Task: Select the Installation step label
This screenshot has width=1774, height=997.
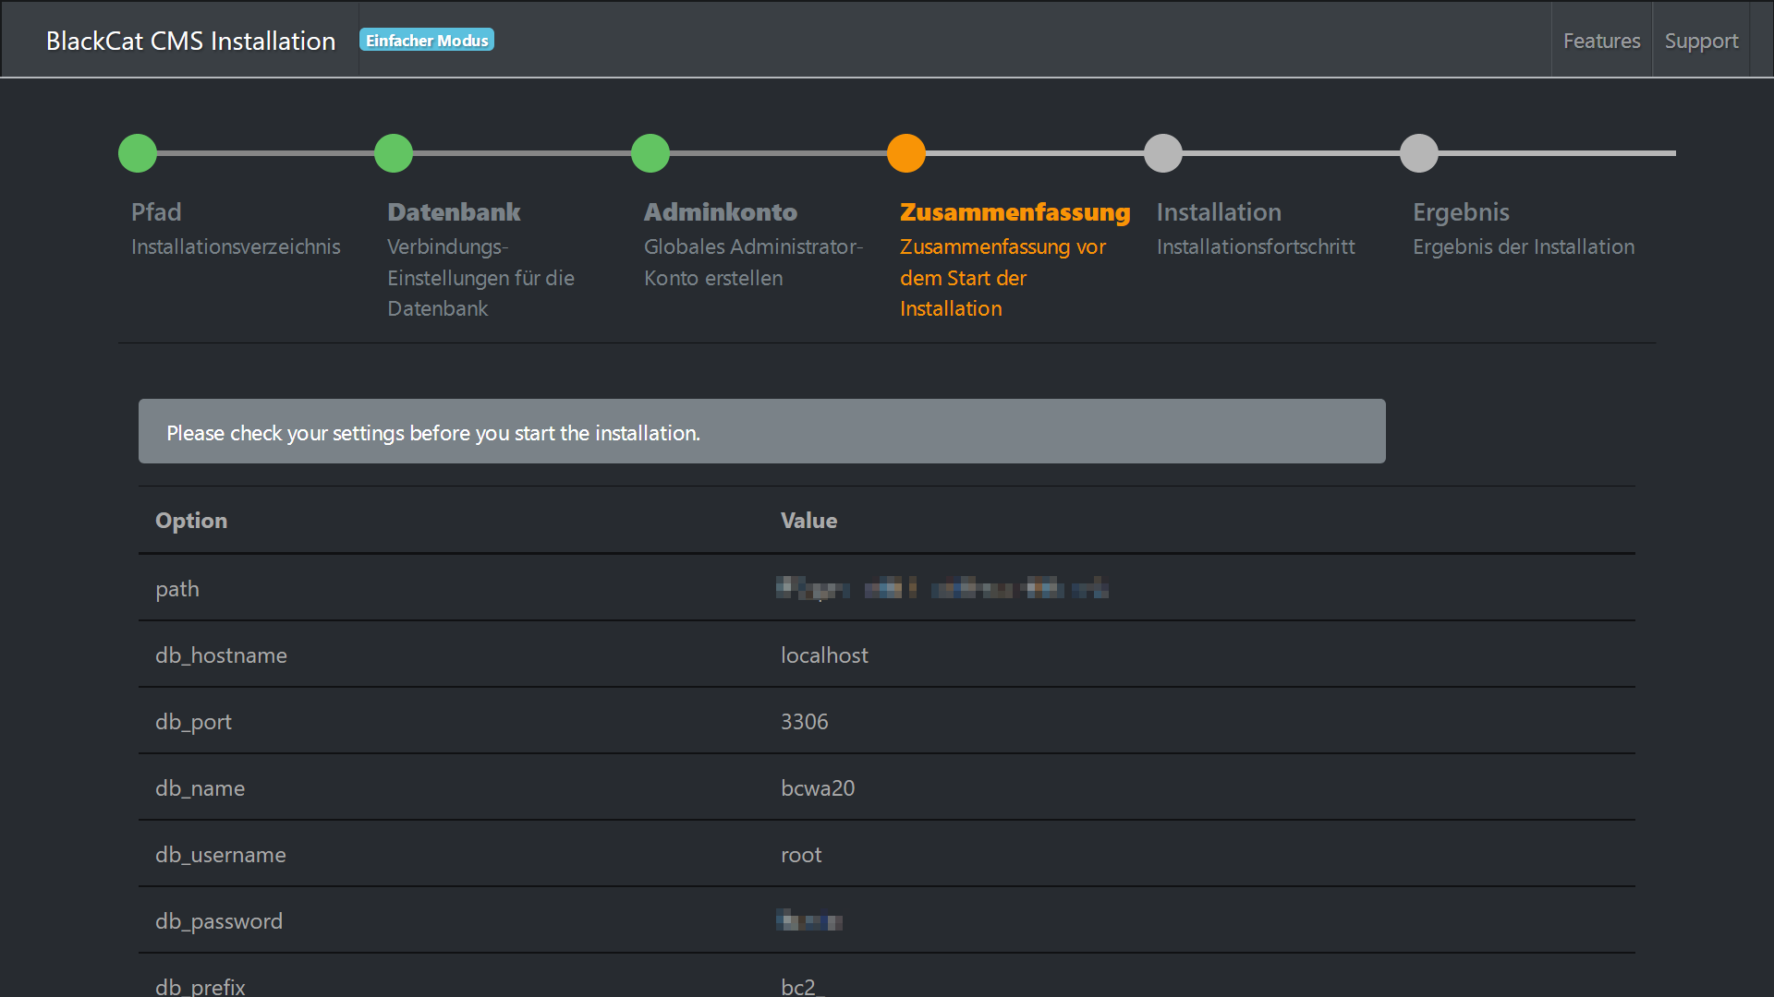Action: (1219, 211)
